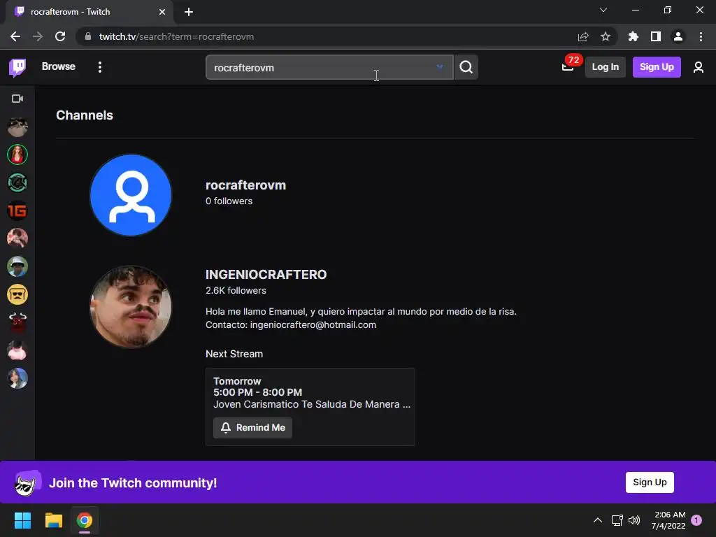Click the volume speaker tray icon
Screen dimensions: 716x537
pos(633,520)
